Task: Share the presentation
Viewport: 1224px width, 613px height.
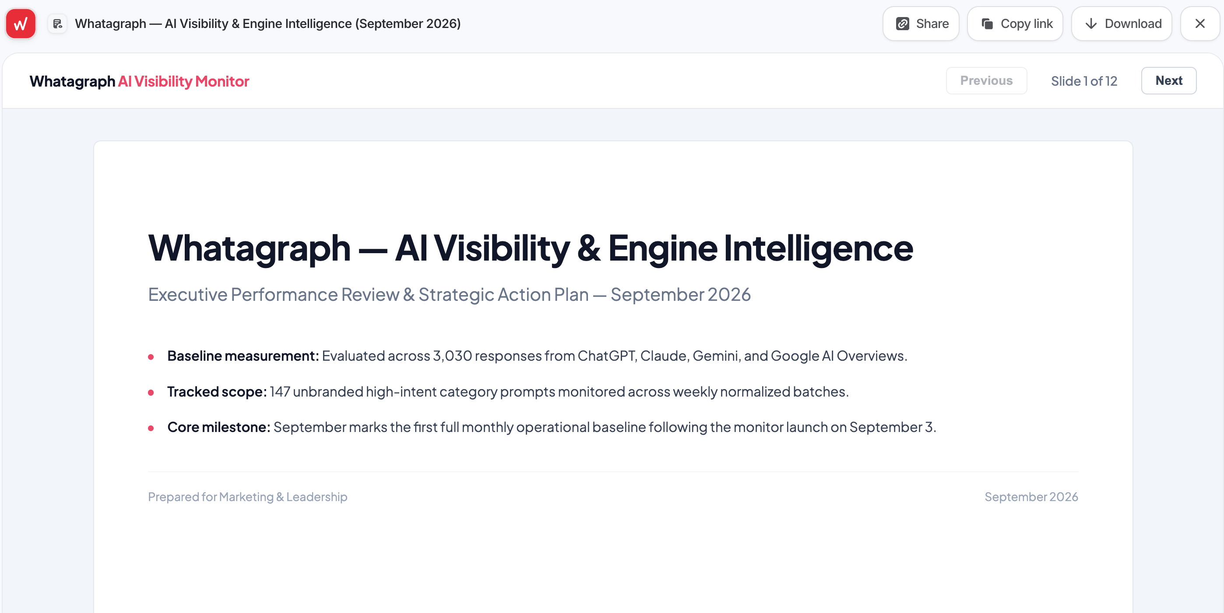Action: tap(921, 24)
